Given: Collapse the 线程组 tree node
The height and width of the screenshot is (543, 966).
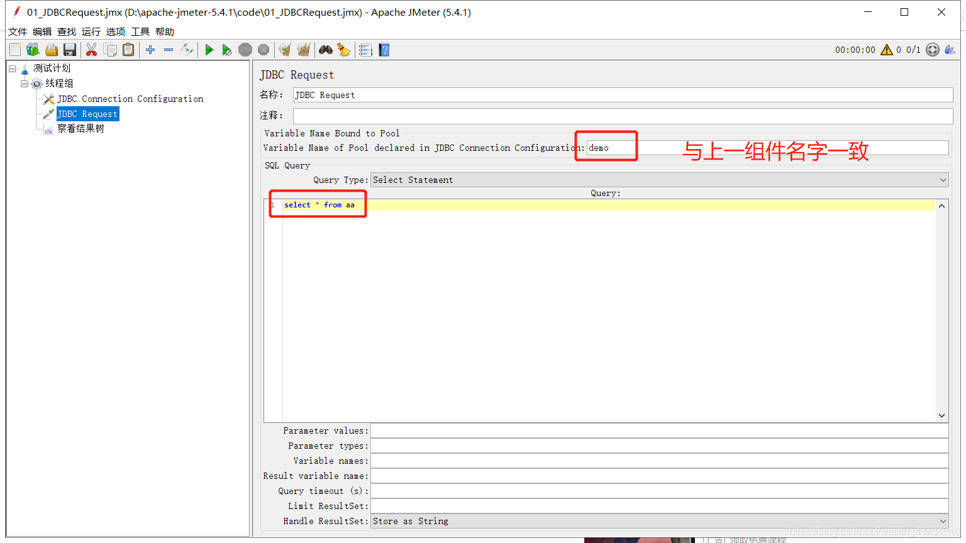Looking at the screenshot, I should 25,84.
